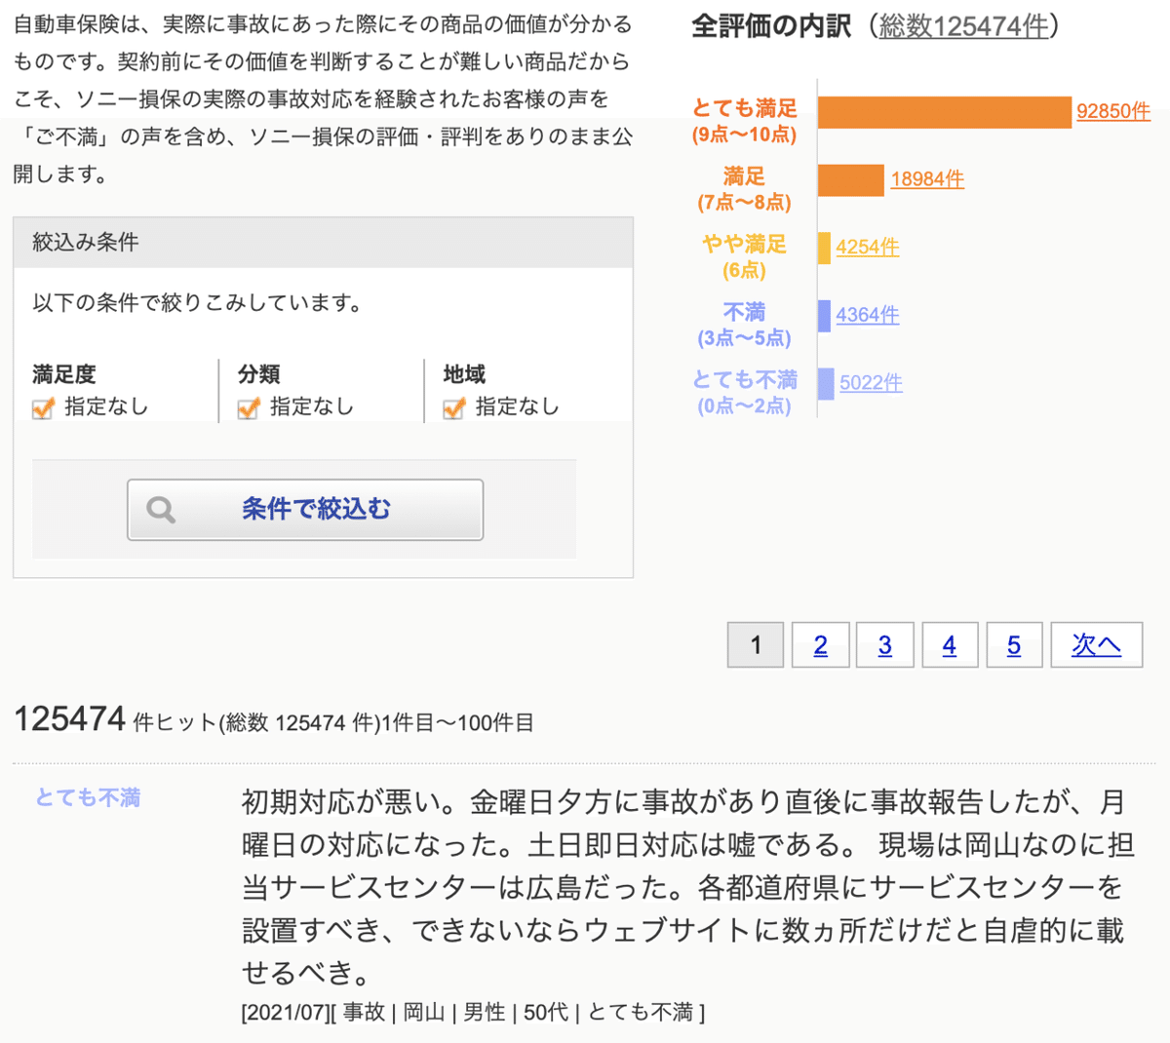Go to page 4 of results
This screenshot has width=1170, height=1043.
(949, 645)
